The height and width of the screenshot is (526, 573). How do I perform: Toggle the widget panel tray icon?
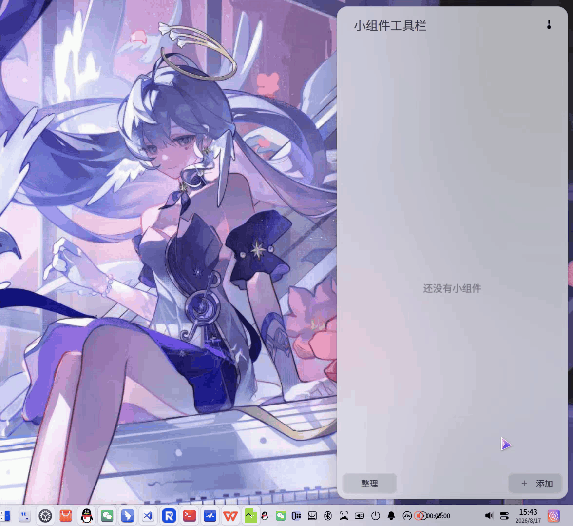click(296, 516)
